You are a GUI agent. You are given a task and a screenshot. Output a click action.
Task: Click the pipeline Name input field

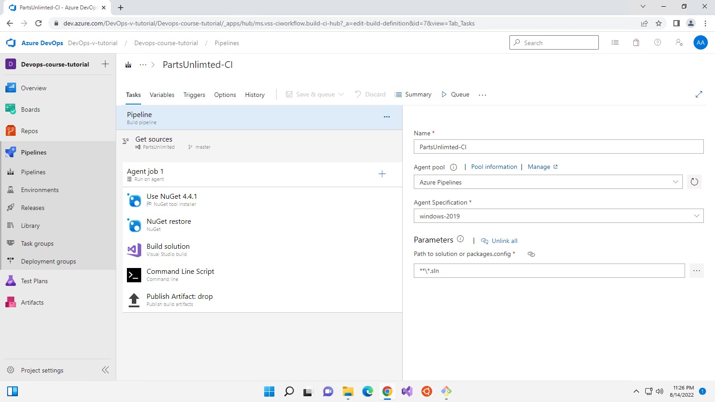[x=559, y=147]
